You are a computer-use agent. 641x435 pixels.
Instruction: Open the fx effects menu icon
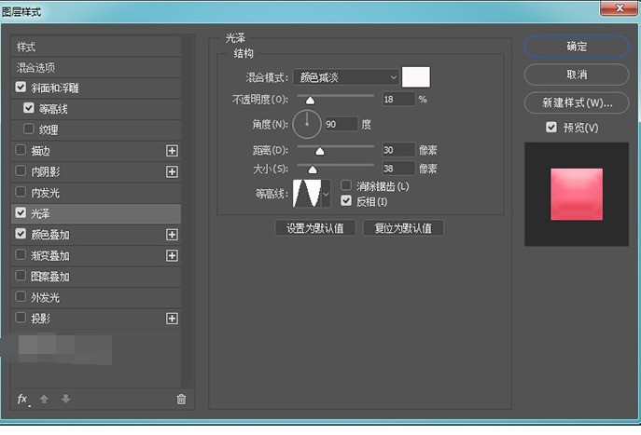(x=23, y=399)
